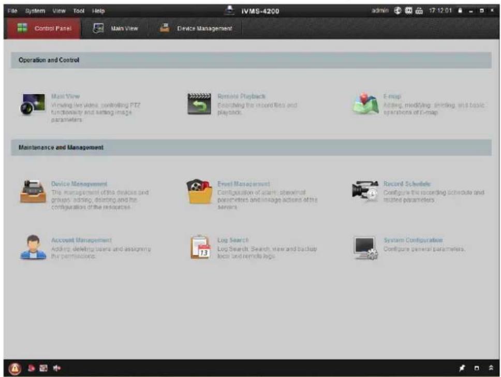Click the globe network icon in title bar
Image resolution: width=501 pixels, height=377 pixels.
(x=397, y=10)
